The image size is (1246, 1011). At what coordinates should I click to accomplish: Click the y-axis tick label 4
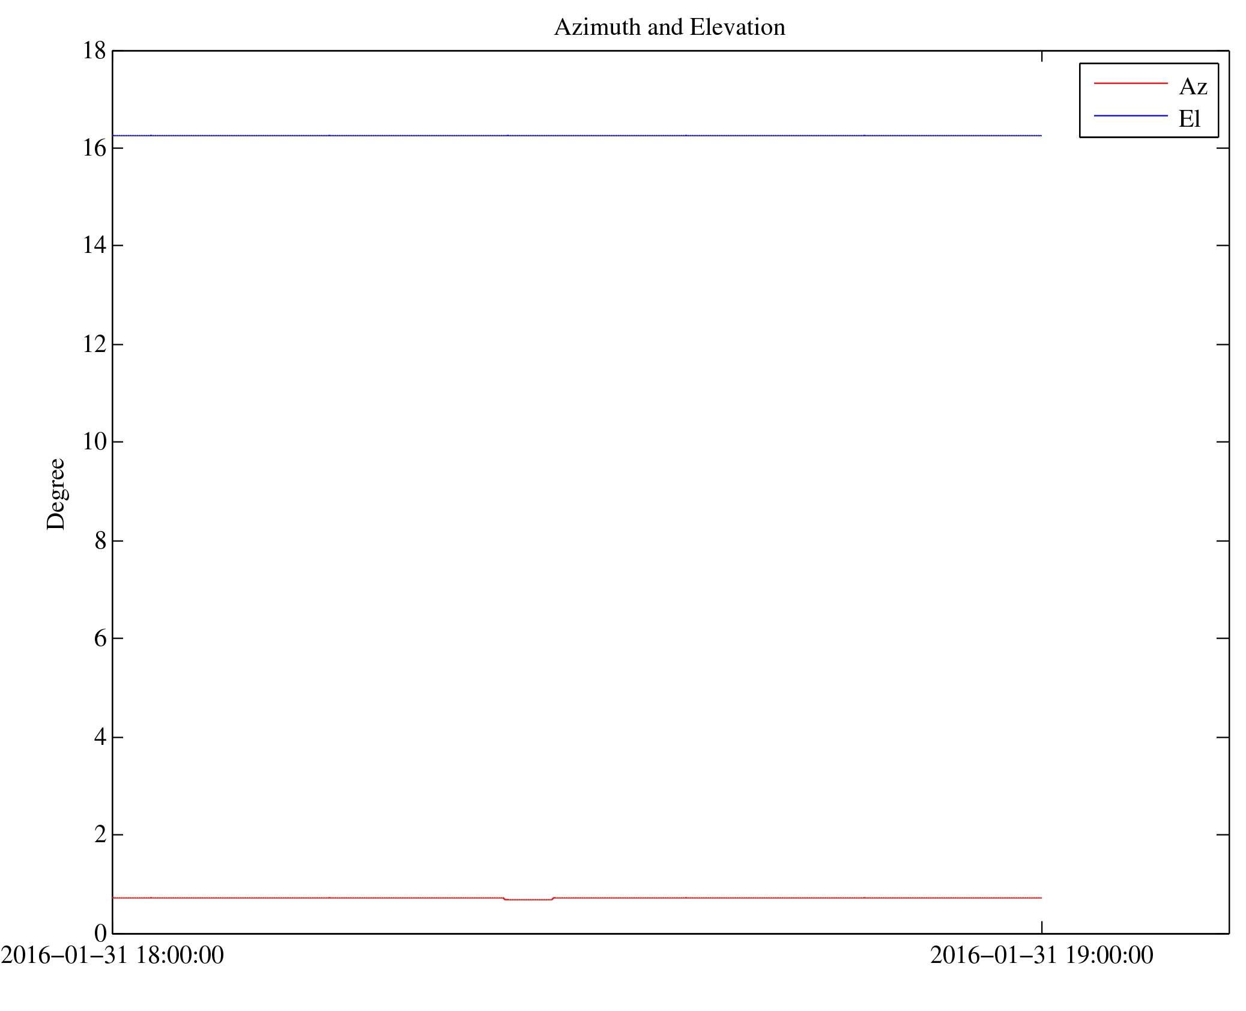coord(100,737)
